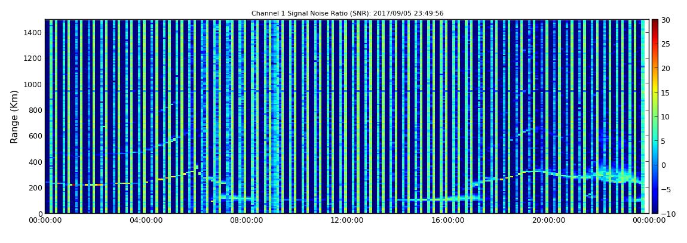Click the y-axis tick label '800'
Viewport: 687px width, 243px height.
pos(35,110)
